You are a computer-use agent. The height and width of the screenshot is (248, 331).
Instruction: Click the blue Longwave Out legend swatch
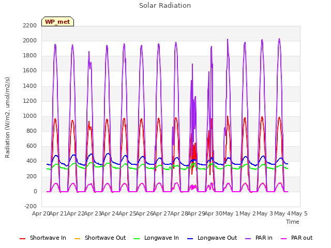click(x=190, y=239)
